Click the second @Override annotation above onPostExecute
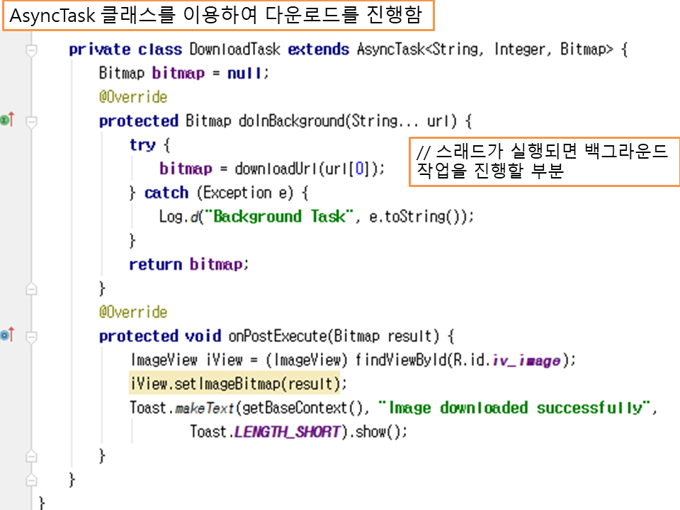680x510 pixels. click(133, 312)
